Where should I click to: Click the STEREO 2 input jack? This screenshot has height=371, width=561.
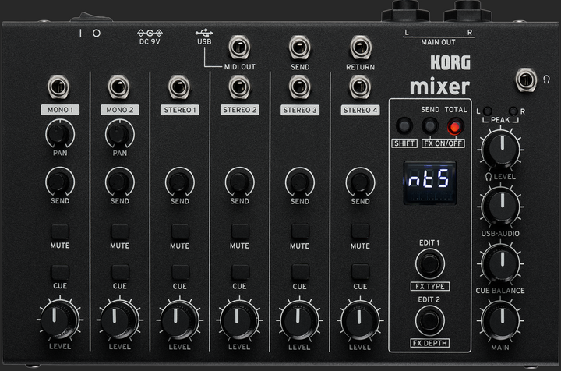[239, 87]
